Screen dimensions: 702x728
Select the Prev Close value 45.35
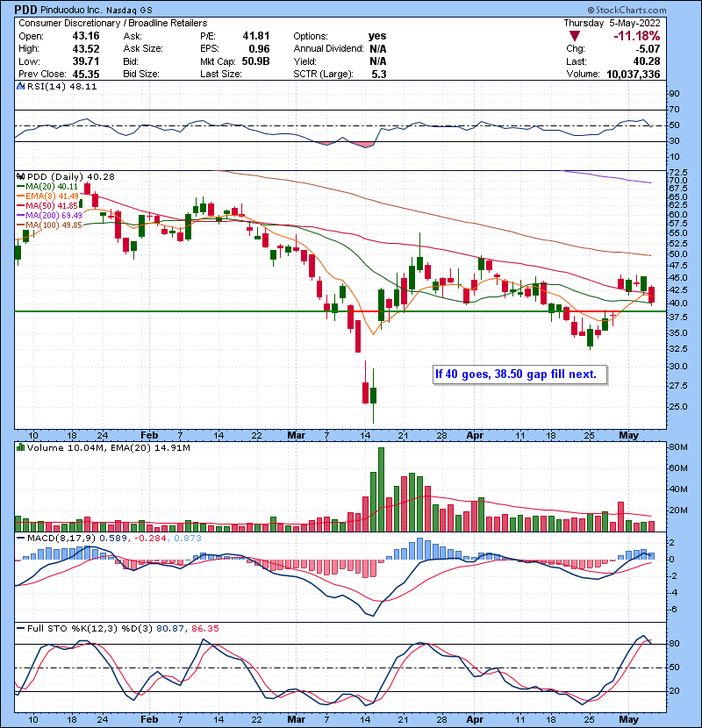[x=85, y=74]
